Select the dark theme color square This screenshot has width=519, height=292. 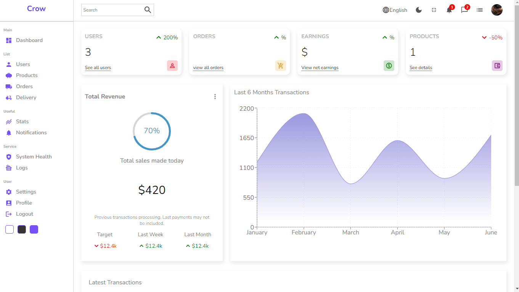22,229
